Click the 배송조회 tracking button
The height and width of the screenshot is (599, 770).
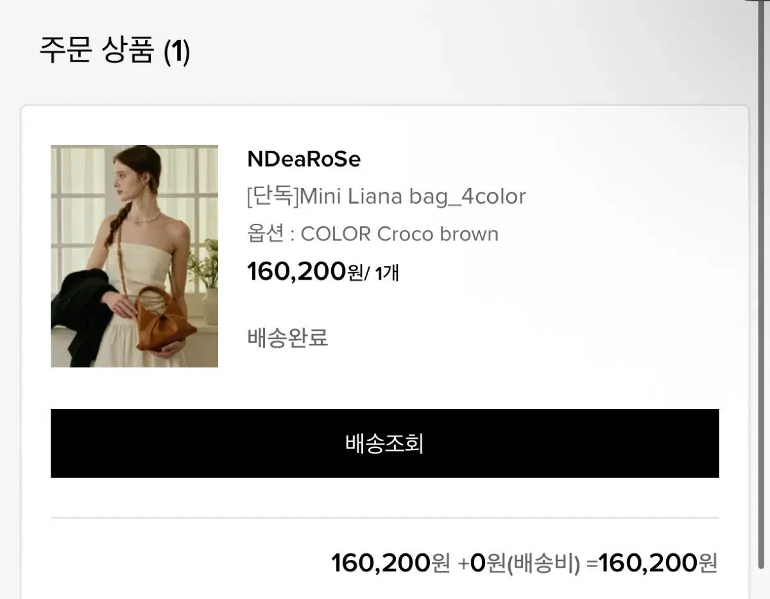tap(384, 443)
